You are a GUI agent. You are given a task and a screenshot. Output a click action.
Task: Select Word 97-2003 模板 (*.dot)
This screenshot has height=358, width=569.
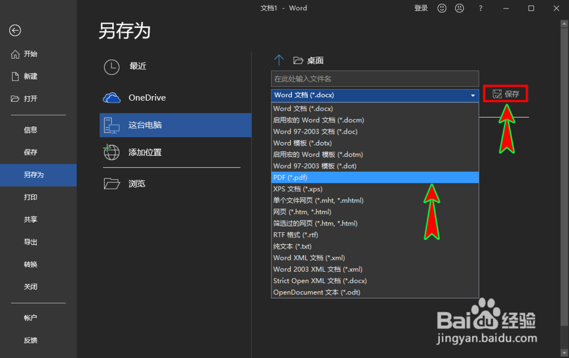click(375, 166)
